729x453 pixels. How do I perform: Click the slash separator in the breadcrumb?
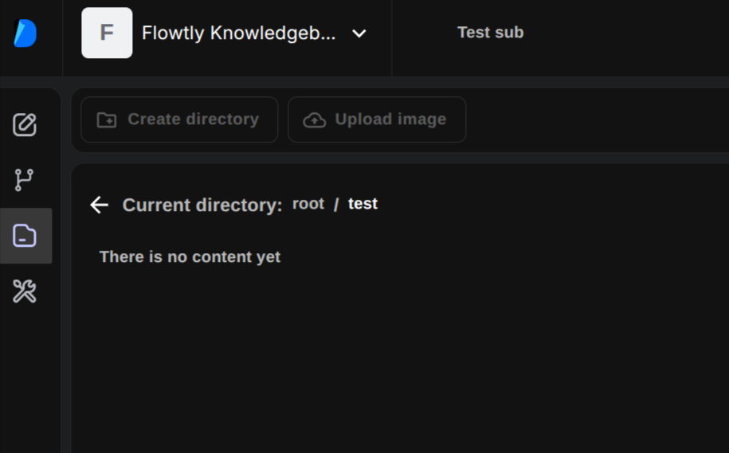(x=336, y=204)
